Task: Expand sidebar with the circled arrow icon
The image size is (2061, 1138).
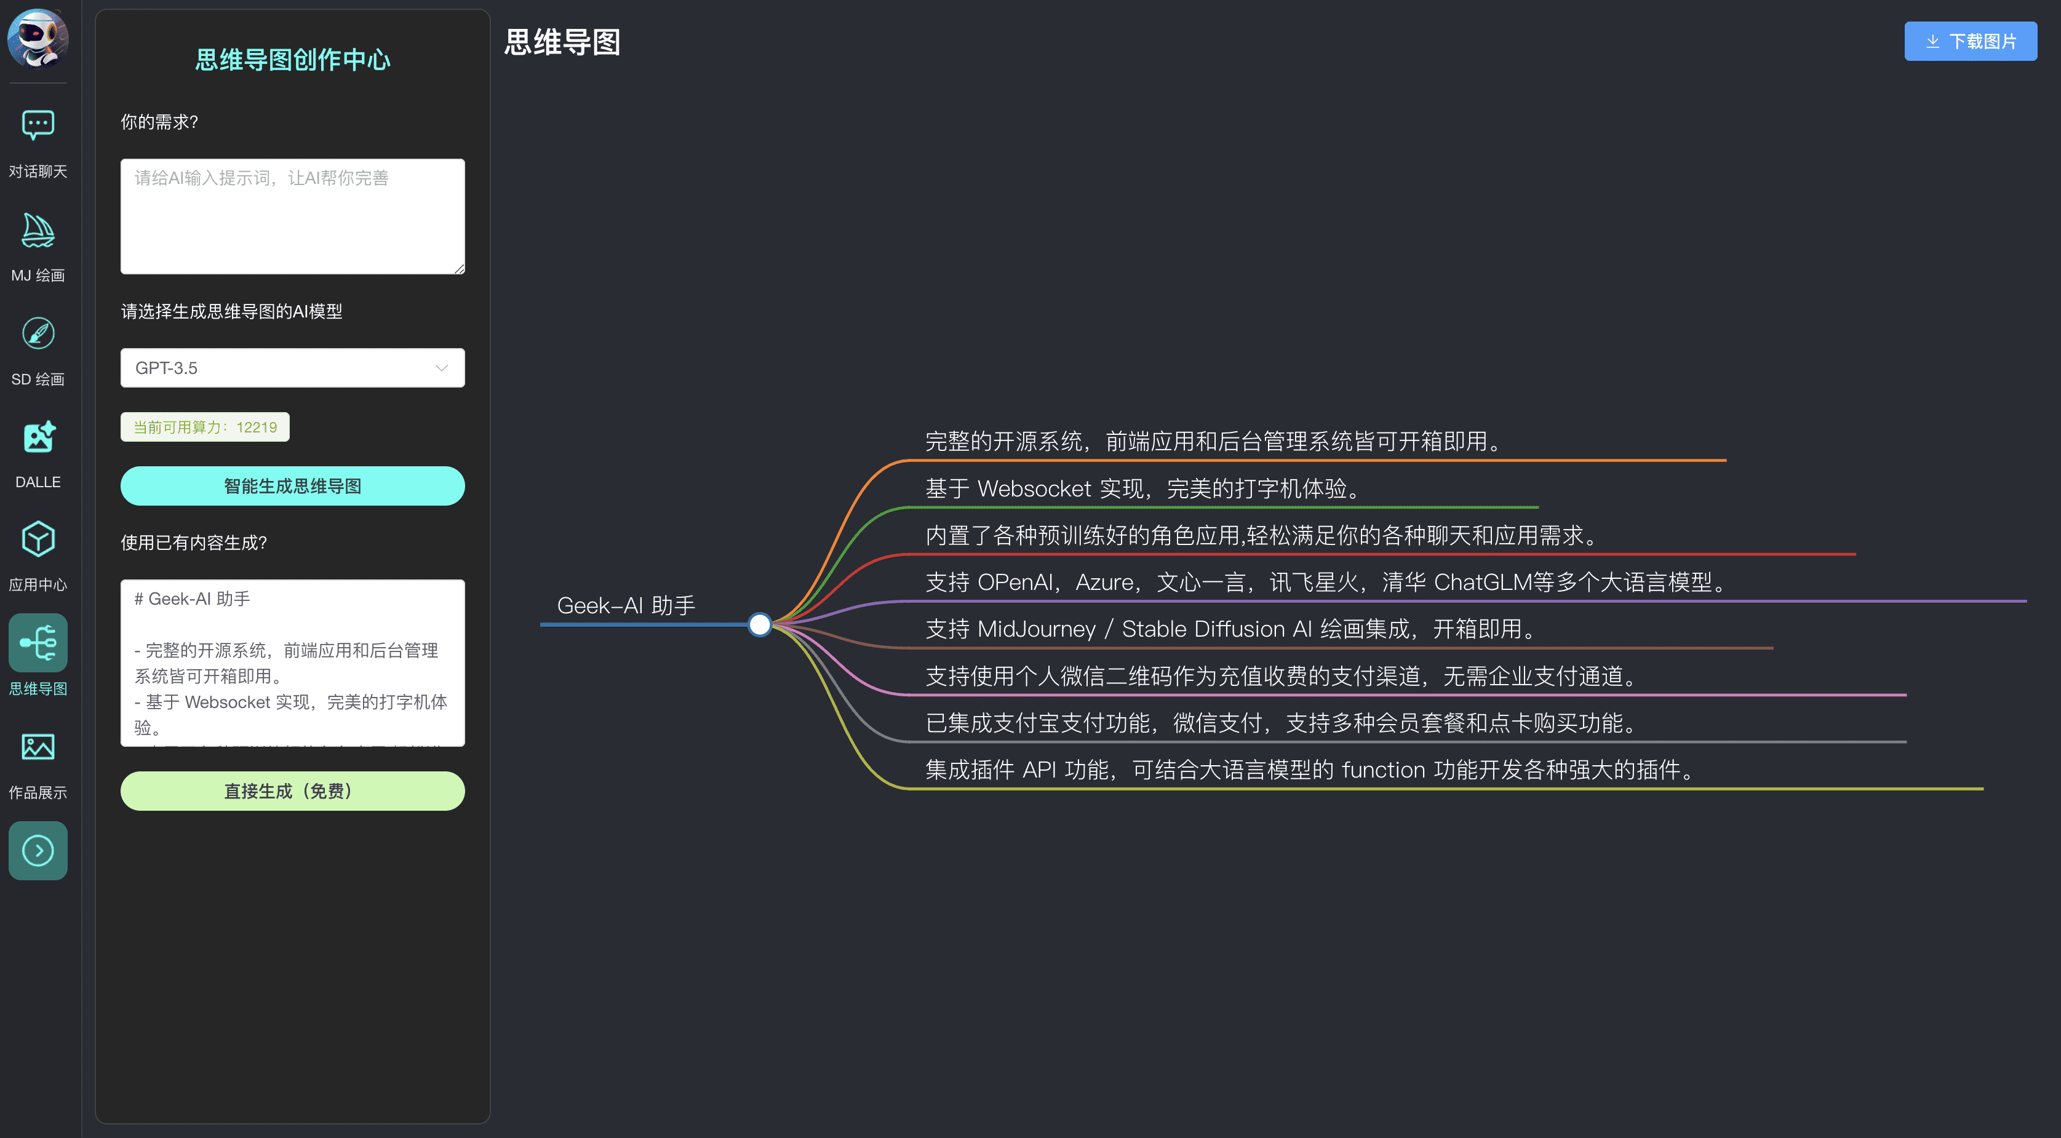Action: [38, 851]
